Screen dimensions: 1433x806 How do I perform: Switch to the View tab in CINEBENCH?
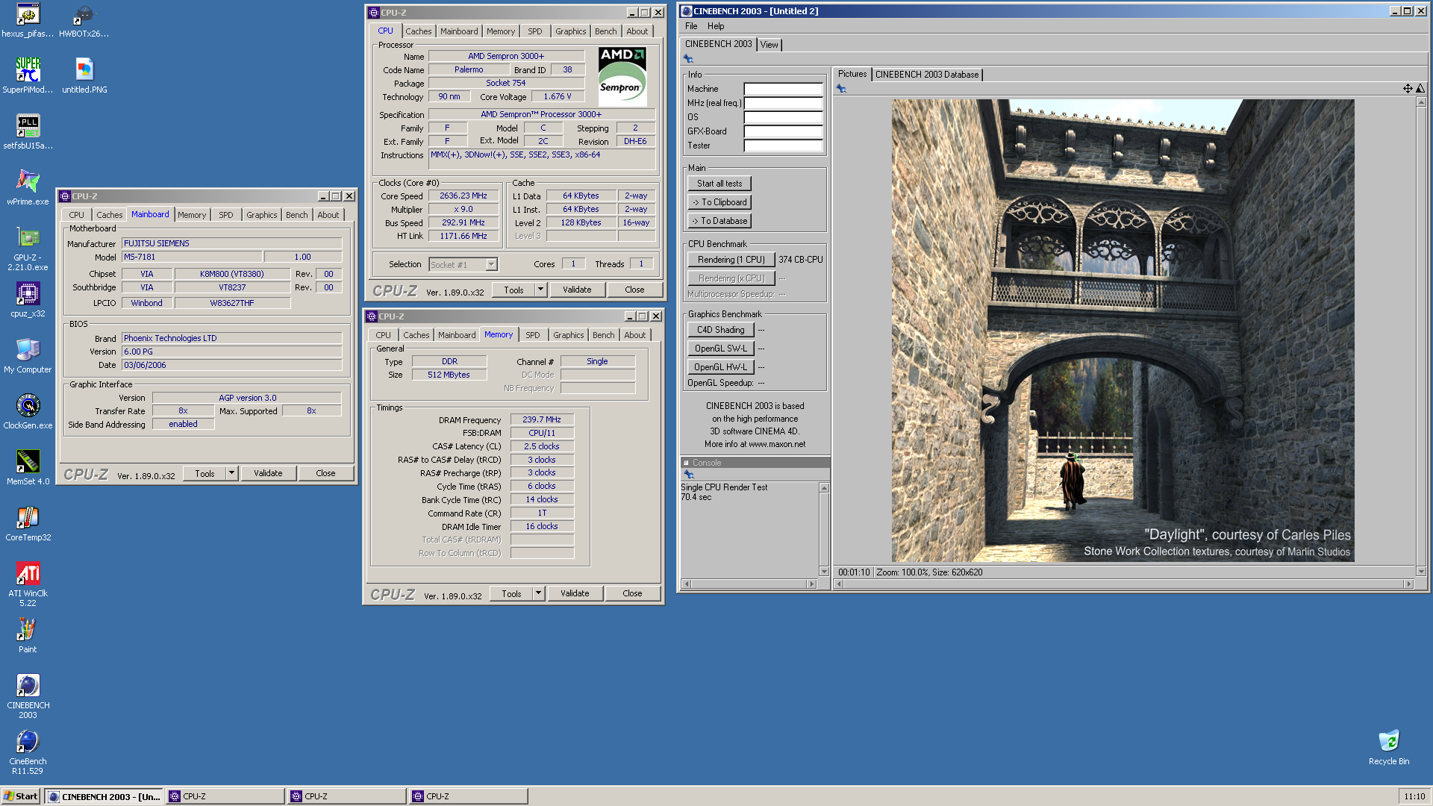point(769,45)
